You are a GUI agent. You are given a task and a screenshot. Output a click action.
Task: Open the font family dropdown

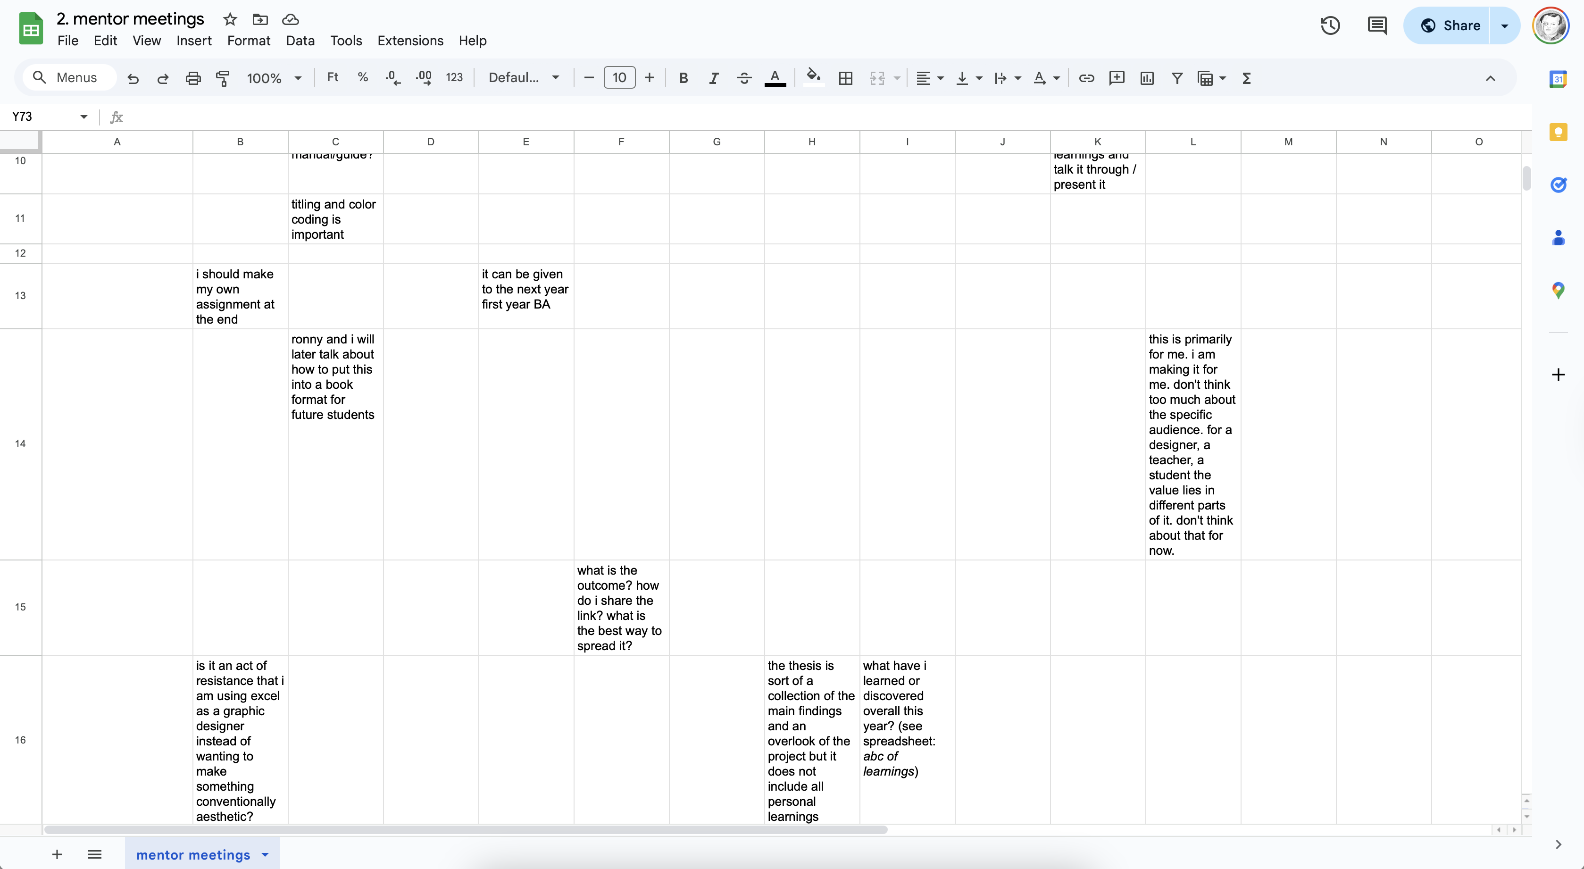(x=523, y=78)
